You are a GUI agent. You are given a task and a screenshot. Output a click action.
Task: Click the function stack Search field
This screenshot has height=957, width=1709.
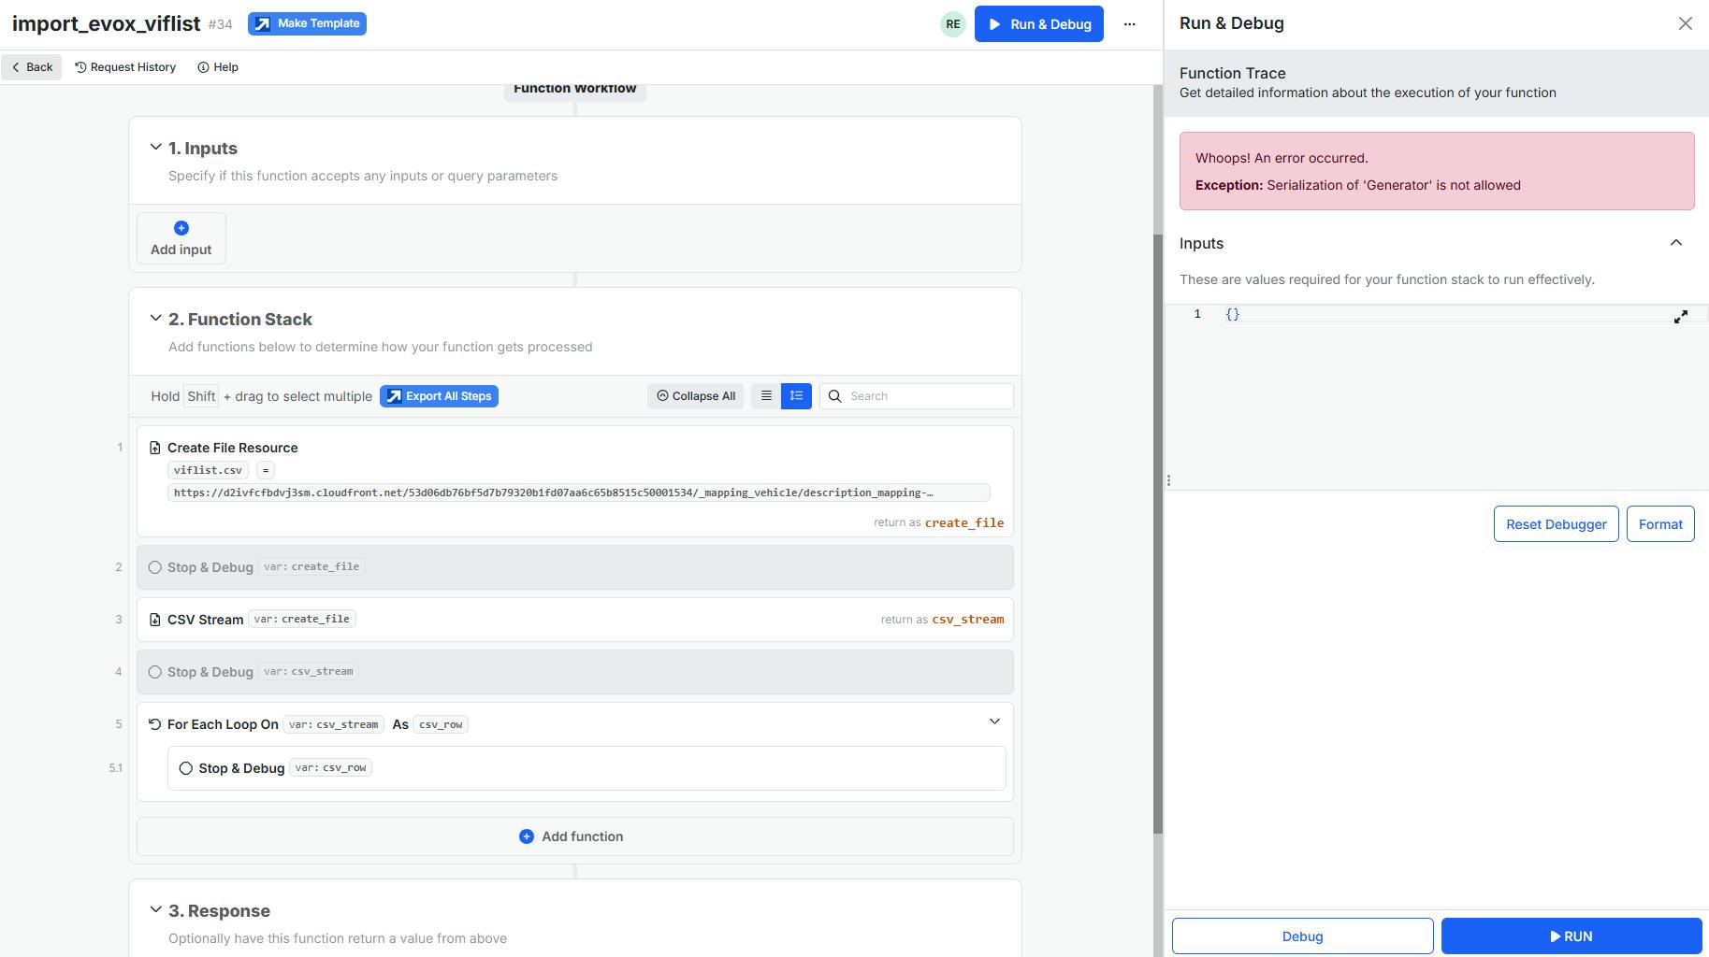click(926, 396)
